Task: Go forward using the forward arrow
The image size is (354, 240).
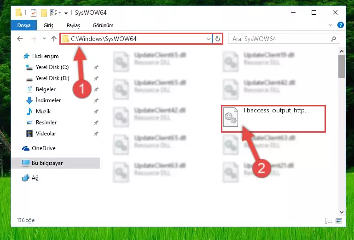Action: pyautogui.click(x=34, y=39)
